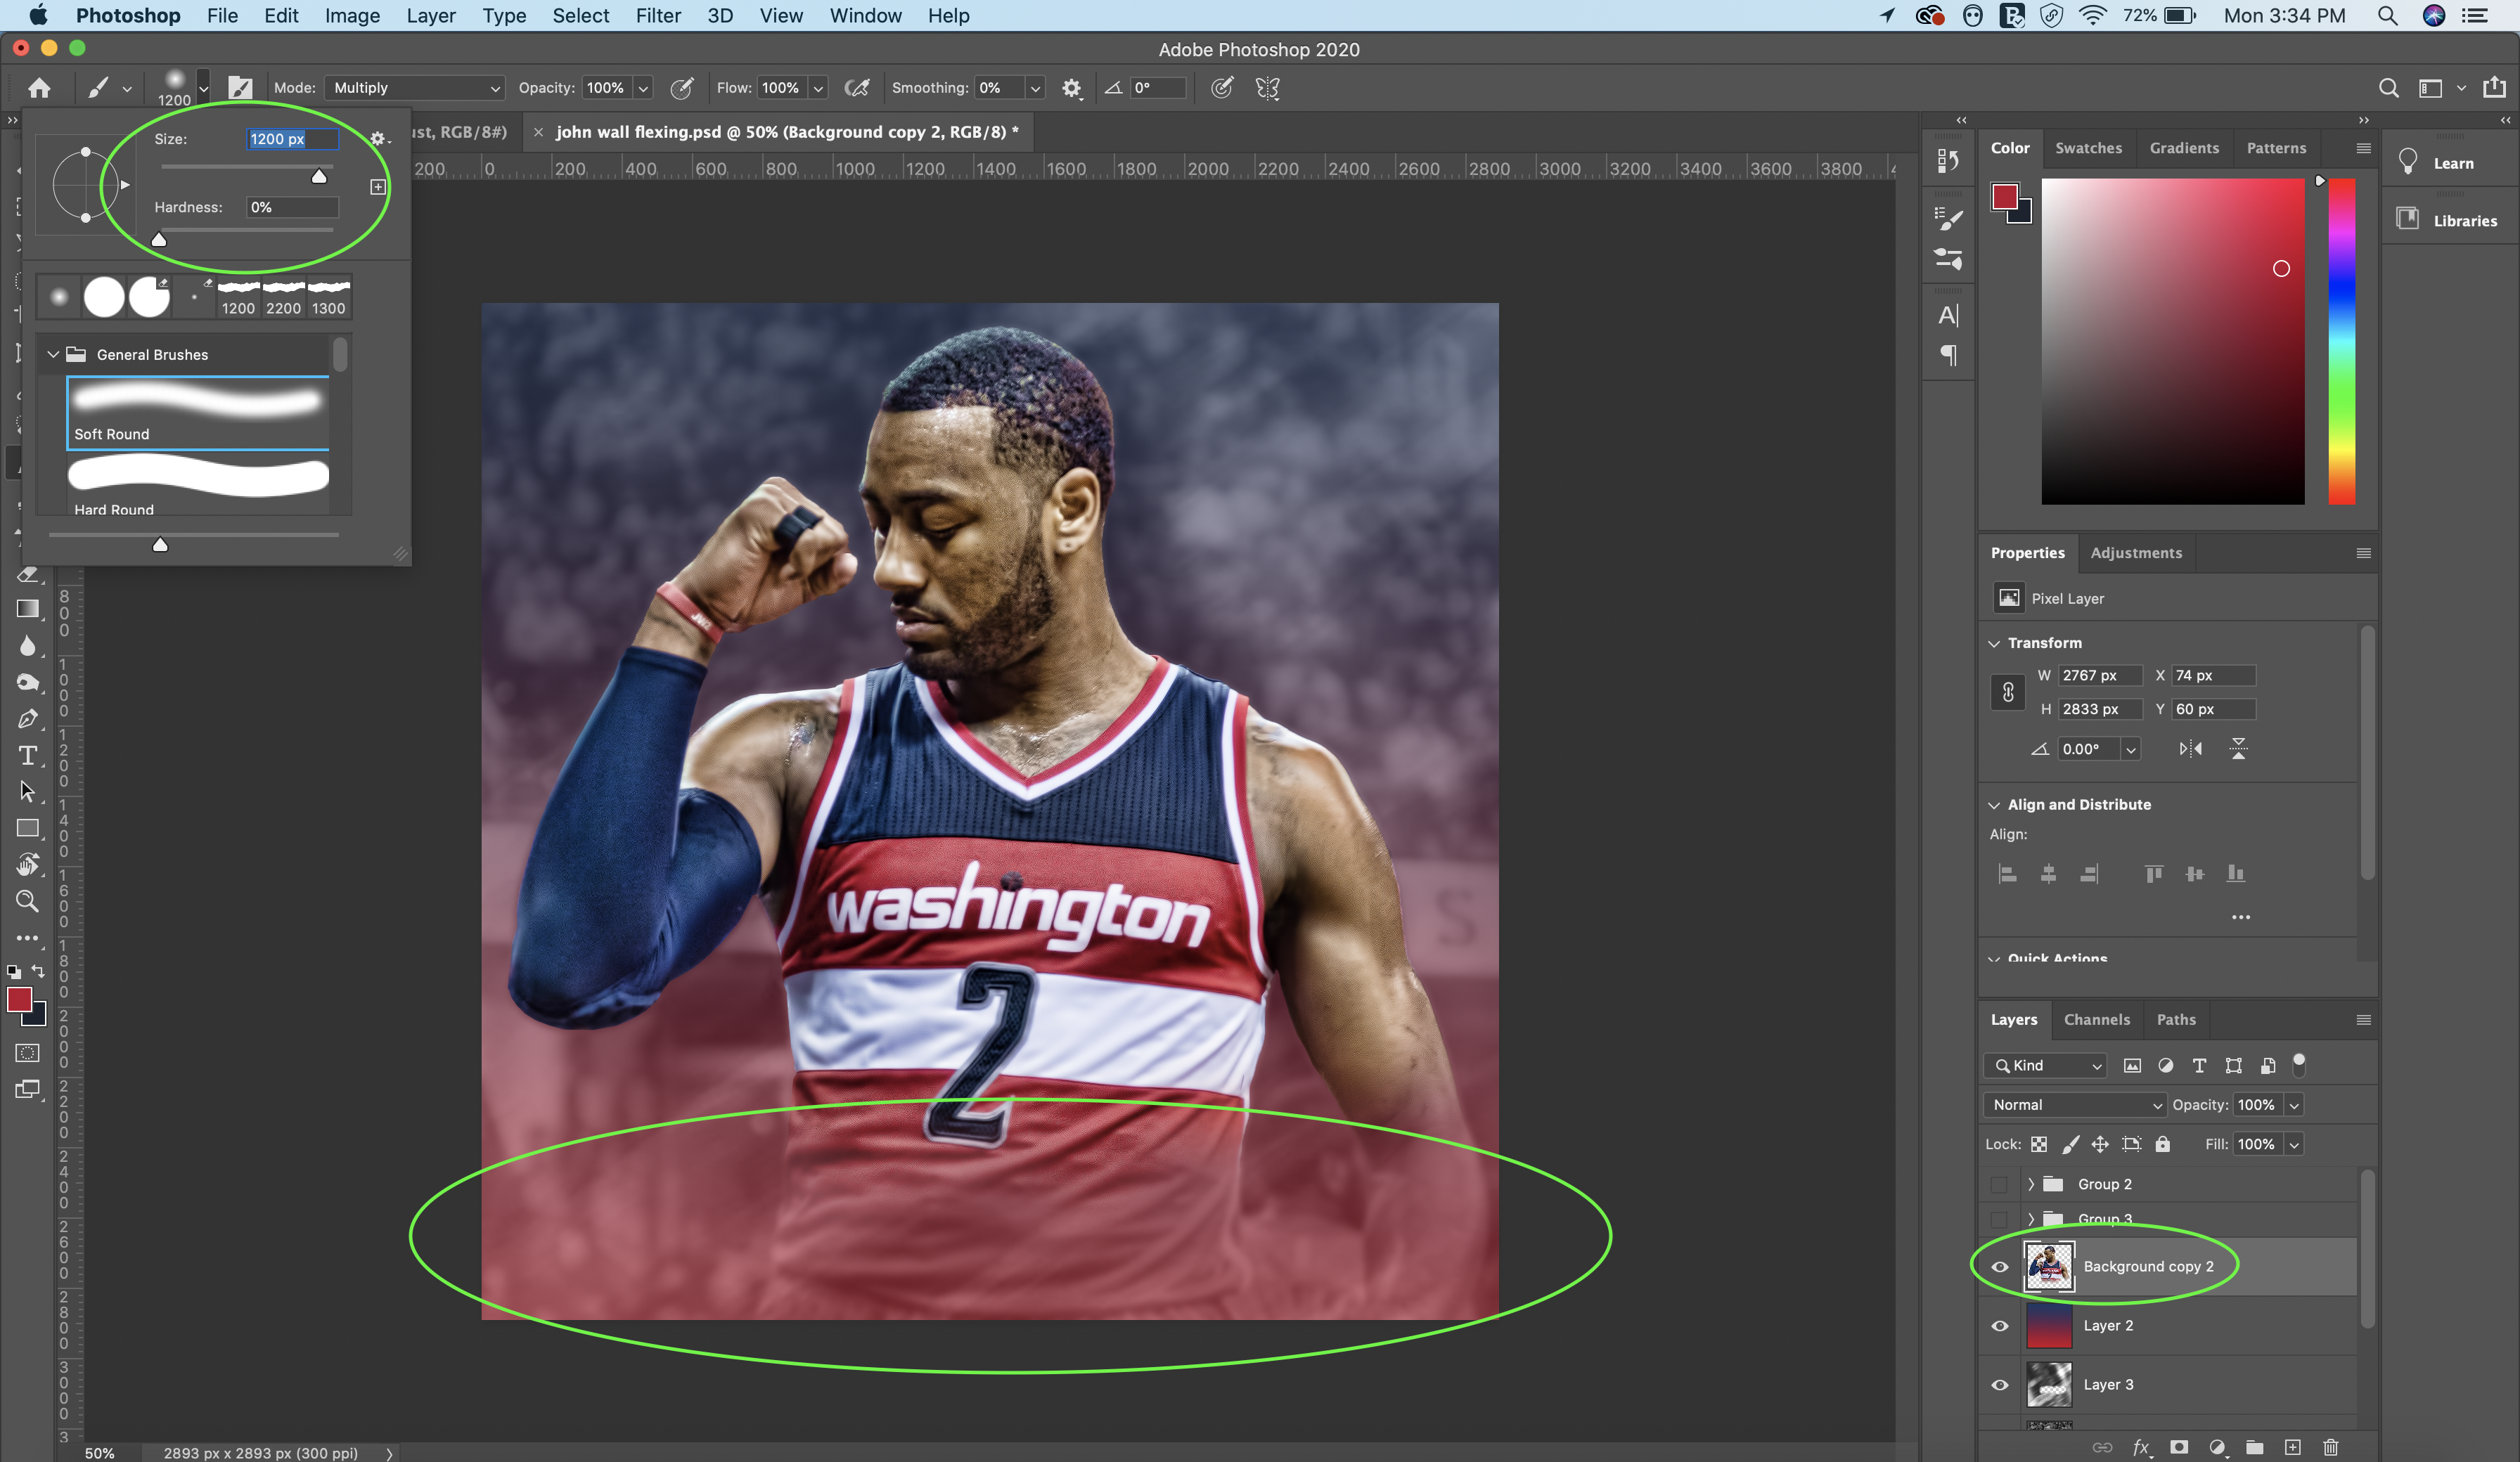
Task: Select the Path Selection tool
Action: (x=28, y=792)
